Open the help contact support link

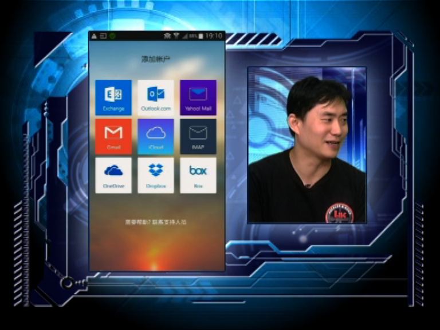(156, 222)
